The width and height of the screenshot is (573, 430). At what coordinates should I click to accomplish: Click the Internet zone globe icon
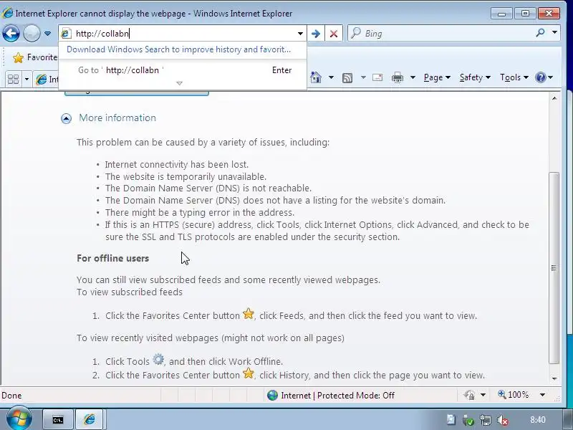click(272, 396)
